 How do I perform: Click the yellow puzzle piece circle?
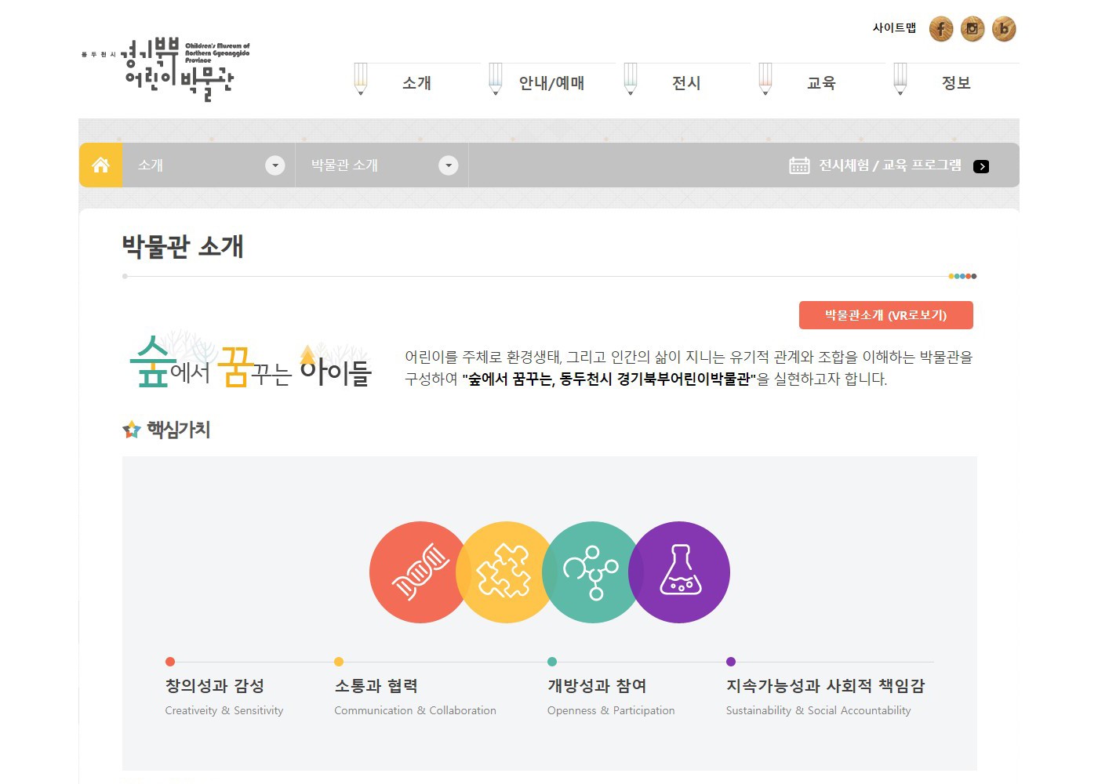coord(505,572)
